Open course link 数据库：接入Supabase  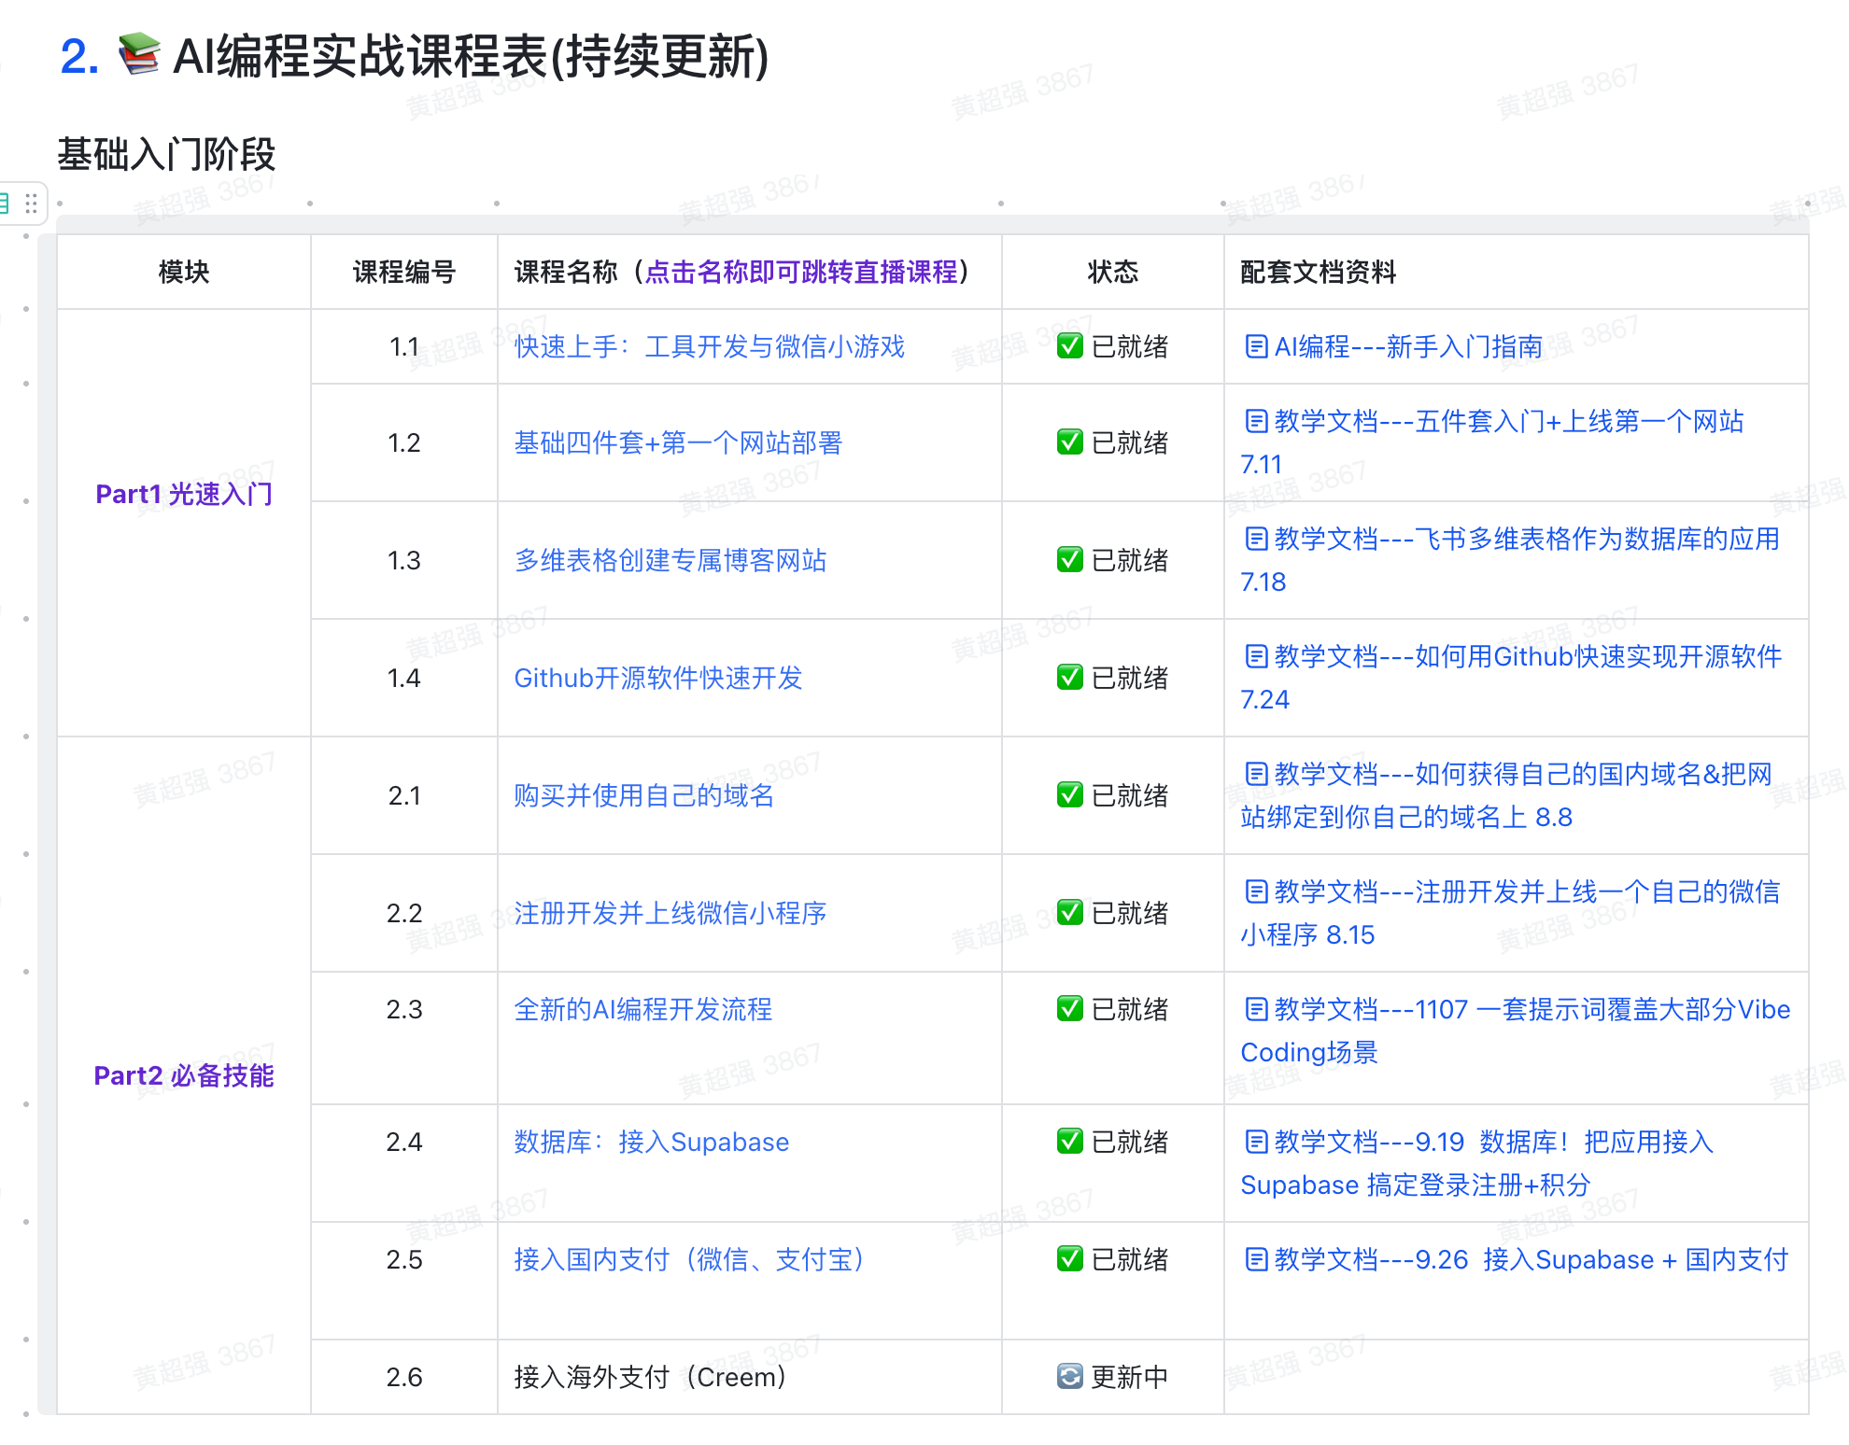click(x=651, y=1142)
